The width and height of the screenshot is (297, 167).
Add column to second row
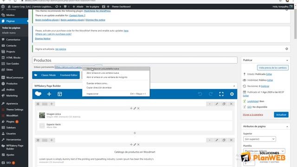[x=52, y=140]
